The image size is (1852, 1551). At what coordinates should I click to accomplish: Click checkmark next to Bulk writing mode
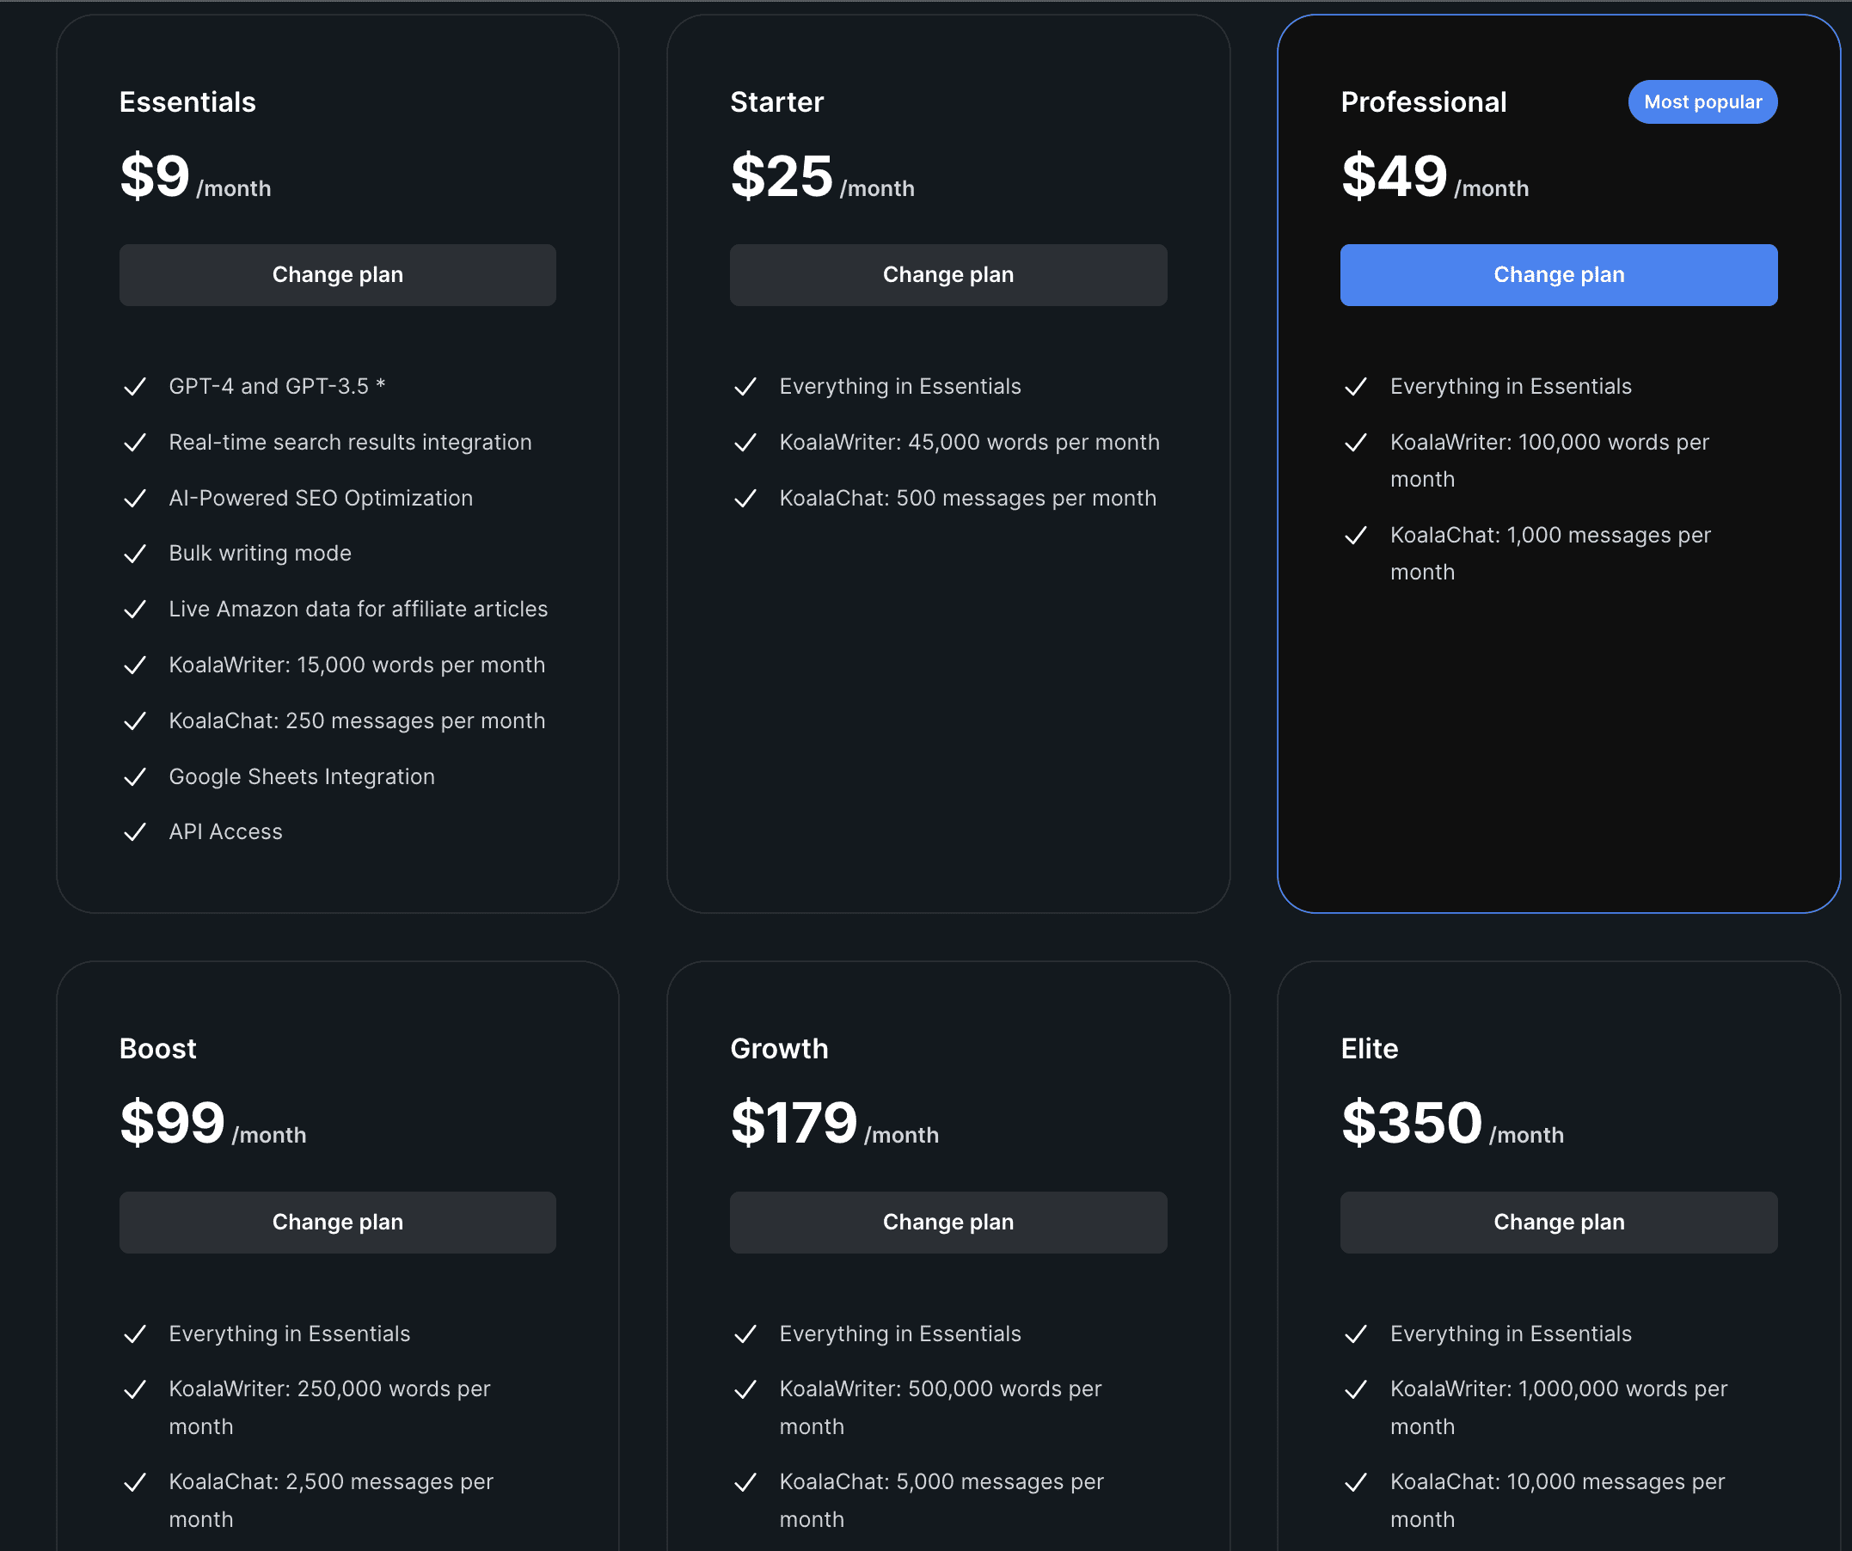point(135,554)
